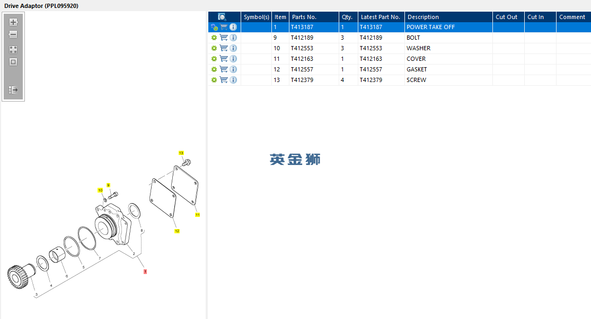Click gear icon for WASHER row
This screenshot has height=319, width=591.
214,48
